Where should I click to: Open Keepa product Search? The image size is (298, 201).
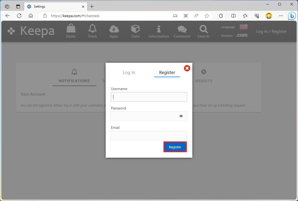pos(203,31)
